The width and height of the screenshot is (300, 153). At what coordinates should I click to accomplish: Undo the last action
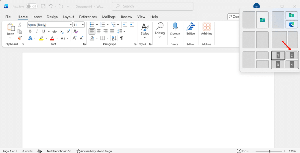[x=50, y=6]
